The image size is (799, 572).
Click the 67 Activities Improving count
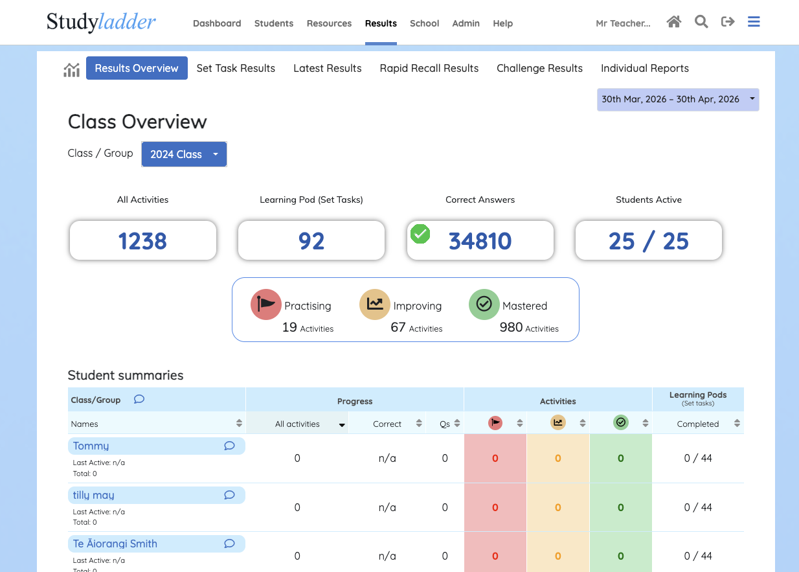[416, 328]
